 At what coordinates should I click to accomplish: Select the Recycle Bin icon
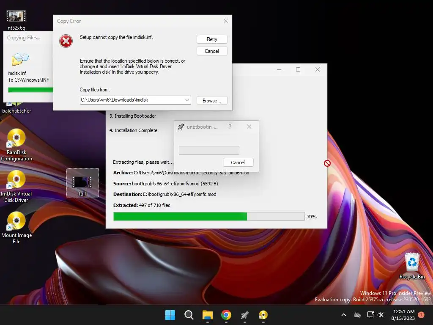[x=412, y=266]
